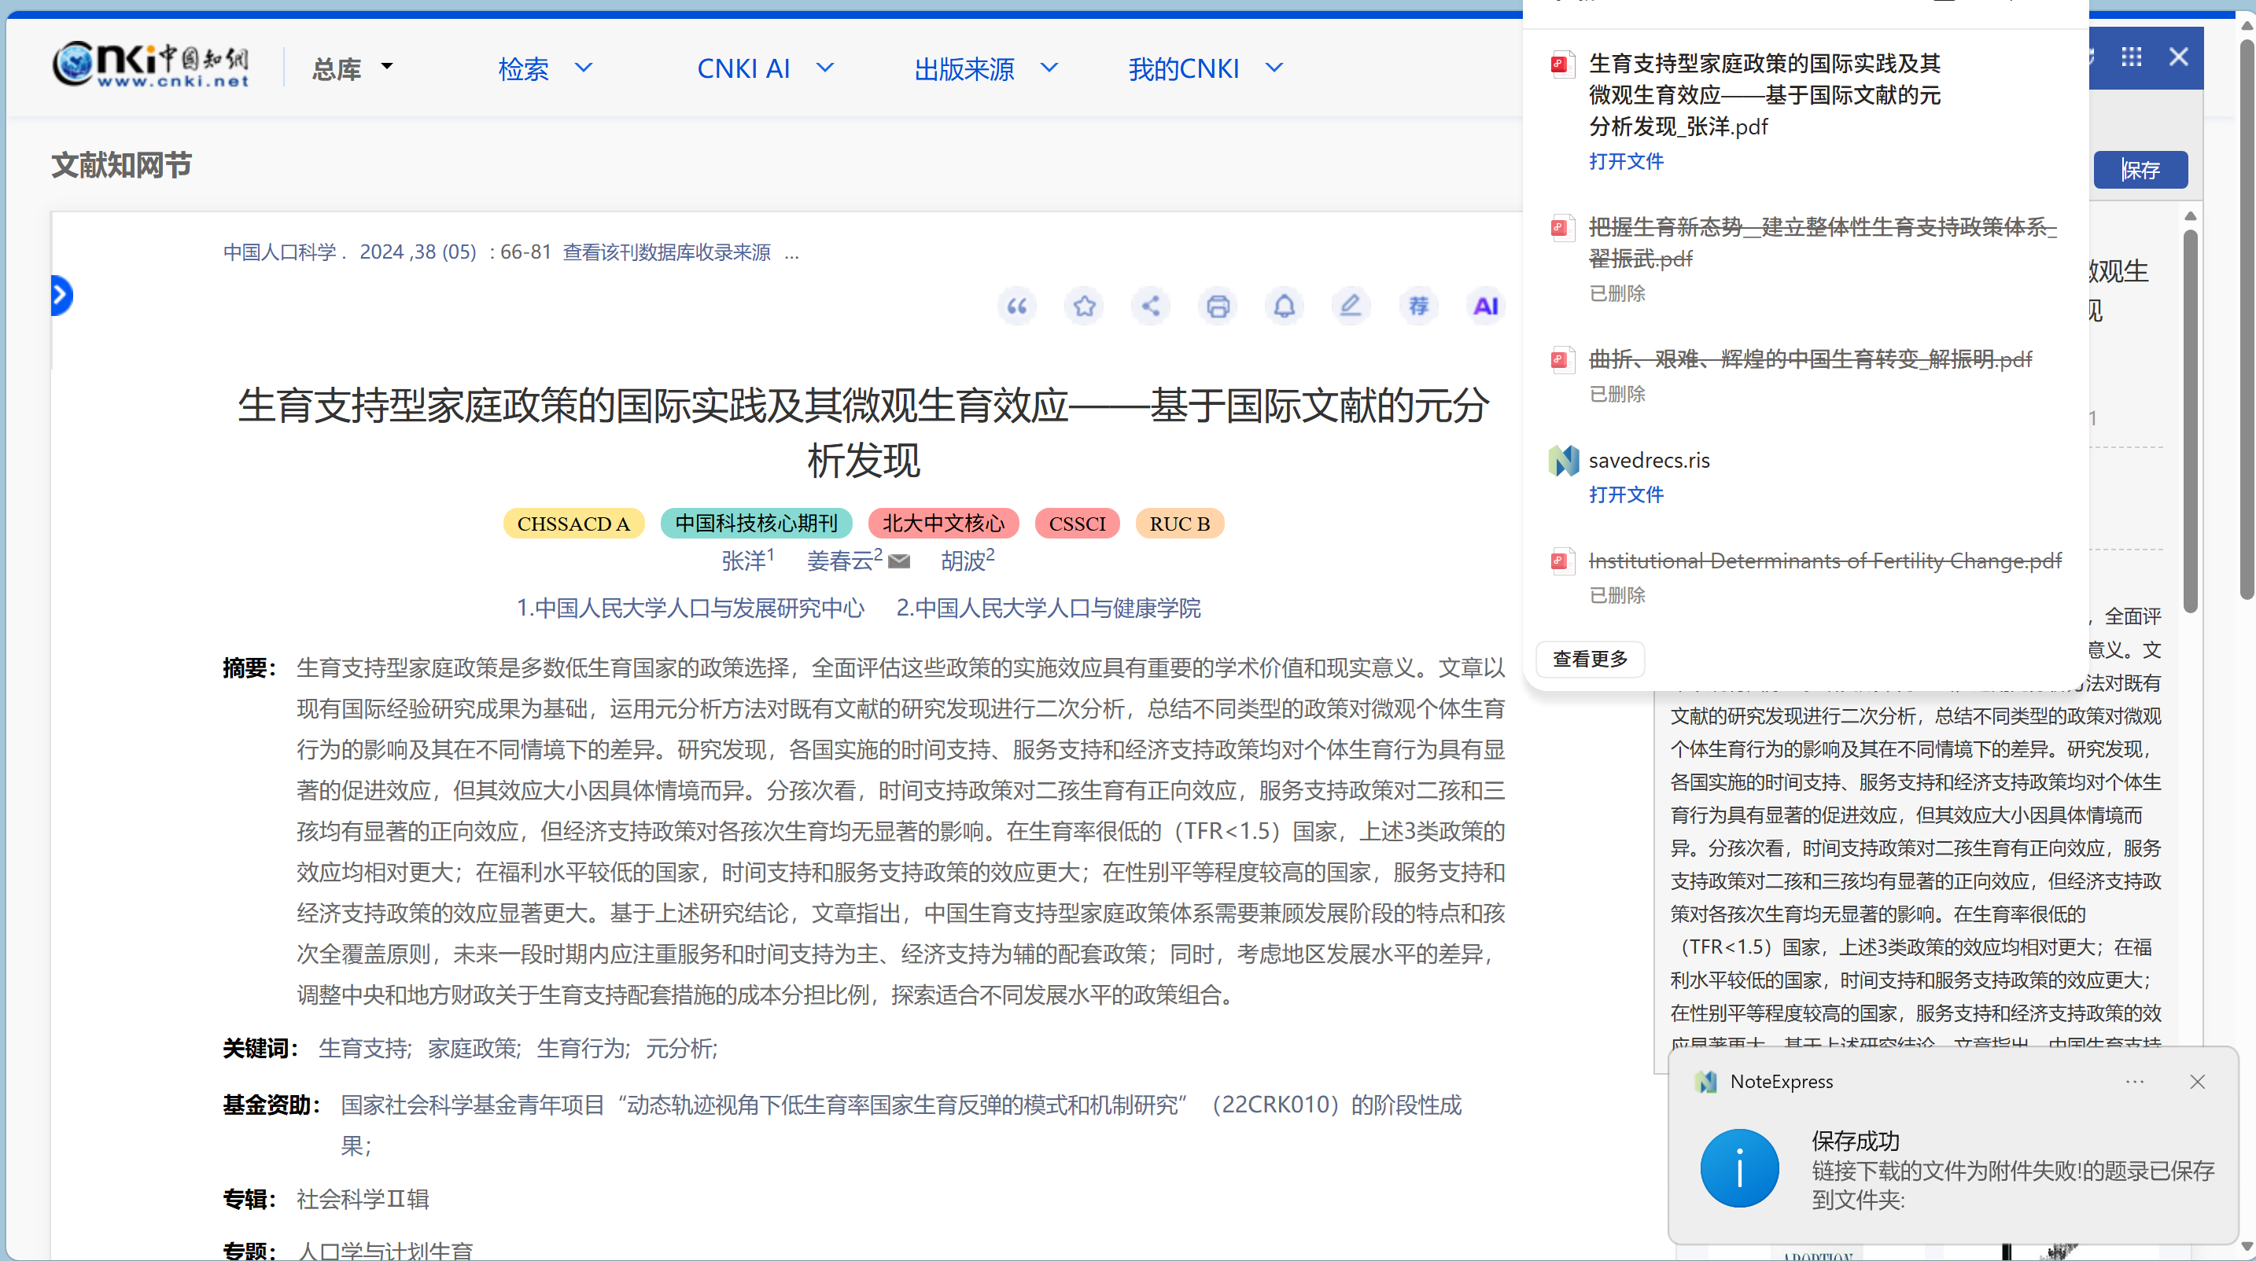The height and width of the screenshot is (1261, 2256).
Task: Click the 2024,38(05) issue link
Action: pos(418,252)
